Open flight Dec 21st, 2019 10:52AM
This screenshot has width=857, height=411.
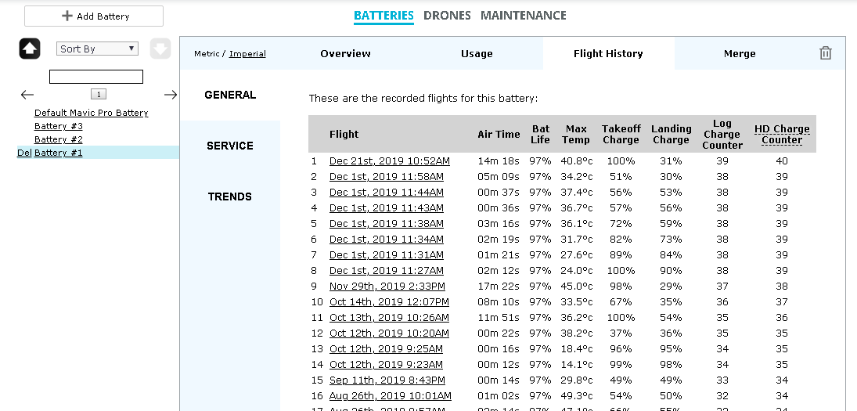390,160
